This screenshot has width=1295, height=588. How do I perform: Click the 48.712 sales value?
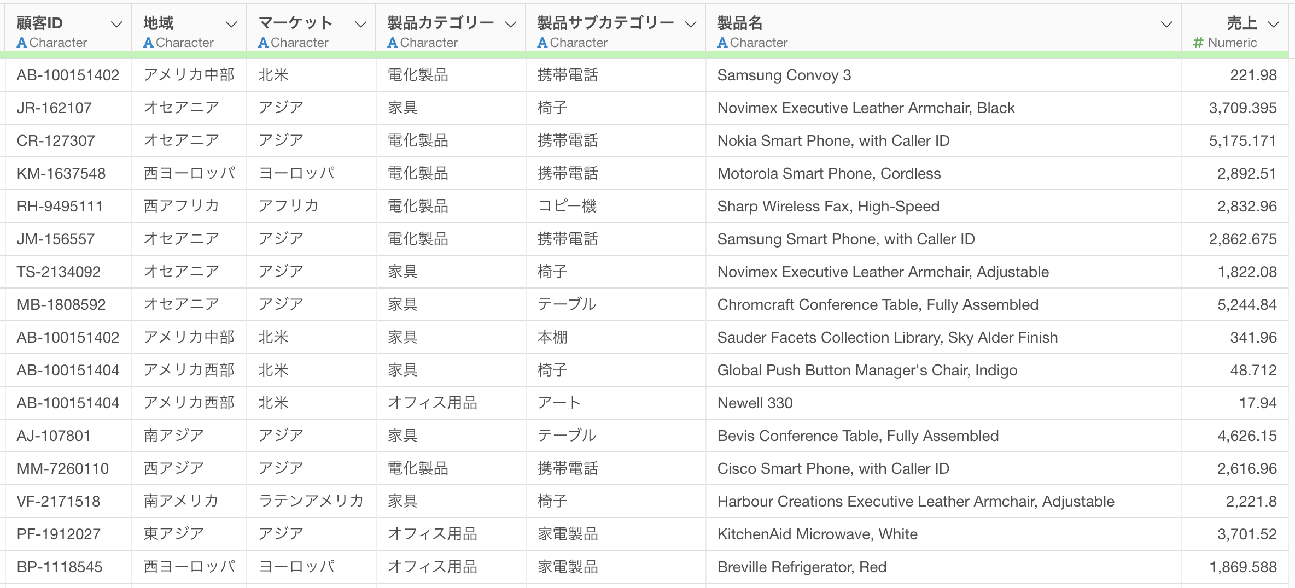[x=1253, y=370]
